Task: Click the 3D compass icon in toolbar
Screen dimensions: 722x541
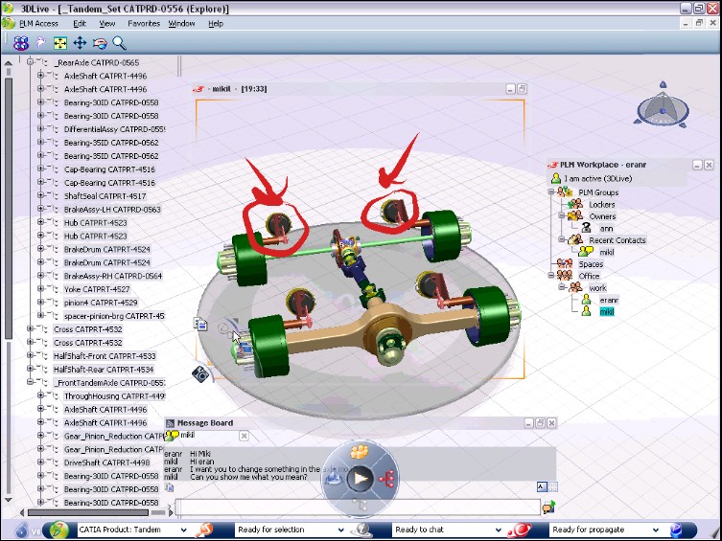Action: pyautogui.click(x=20, y=43)
